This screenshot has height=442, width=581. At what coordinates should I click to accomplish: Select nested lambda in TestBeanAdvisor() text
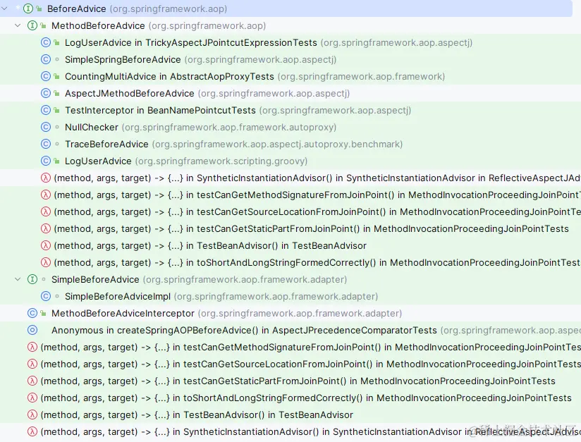pyautogui.click(x=210, y=245)
